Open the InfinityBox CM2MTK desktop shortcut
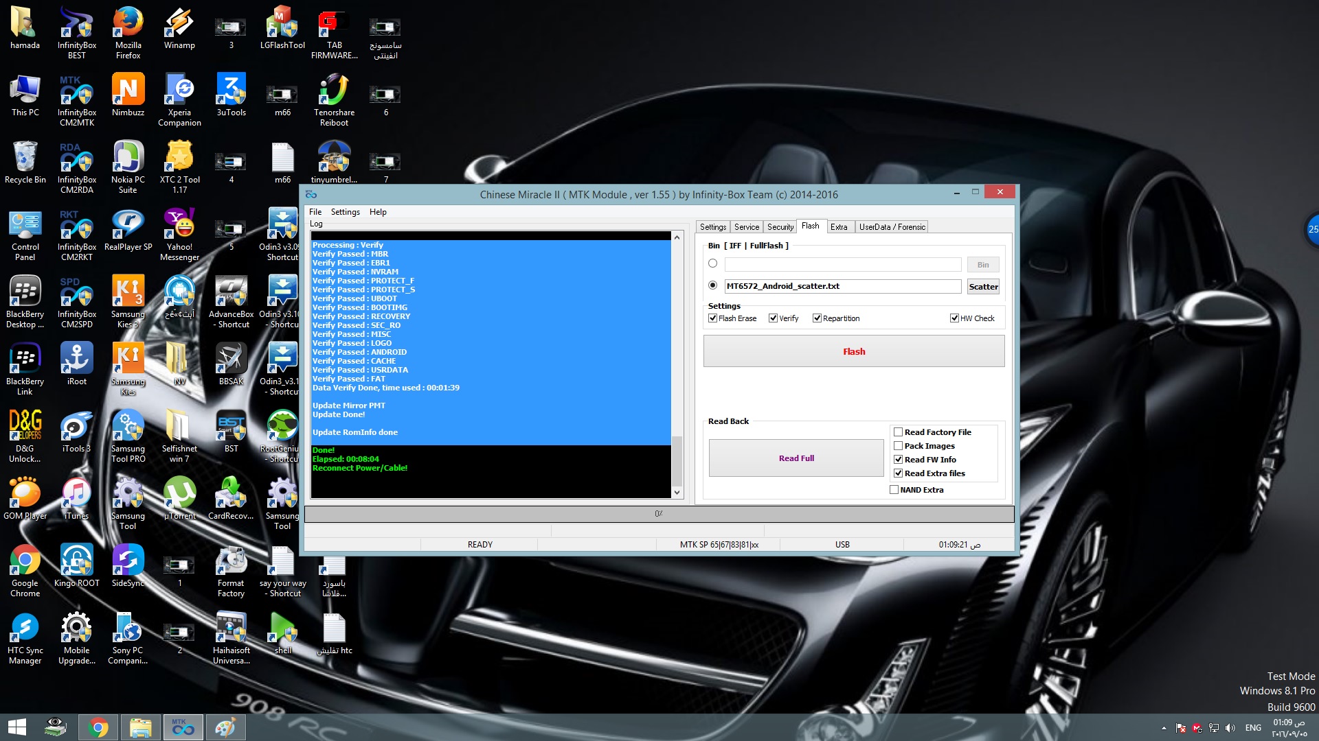 pos(76,100)
